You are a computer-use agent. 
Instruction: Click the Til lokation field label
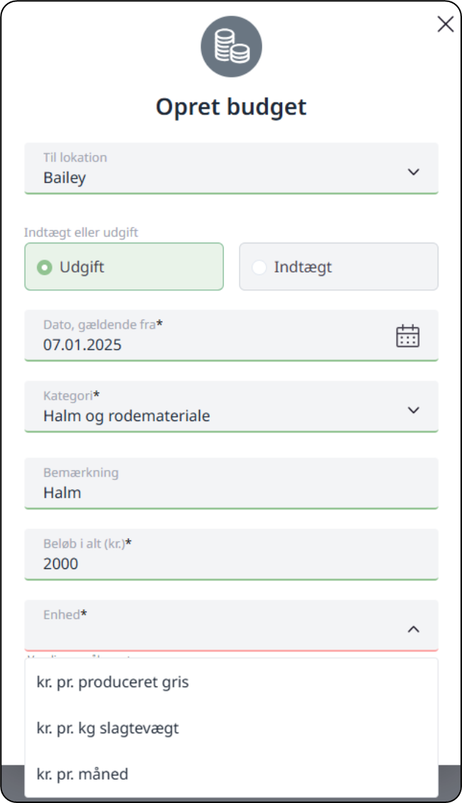(75, 157)
